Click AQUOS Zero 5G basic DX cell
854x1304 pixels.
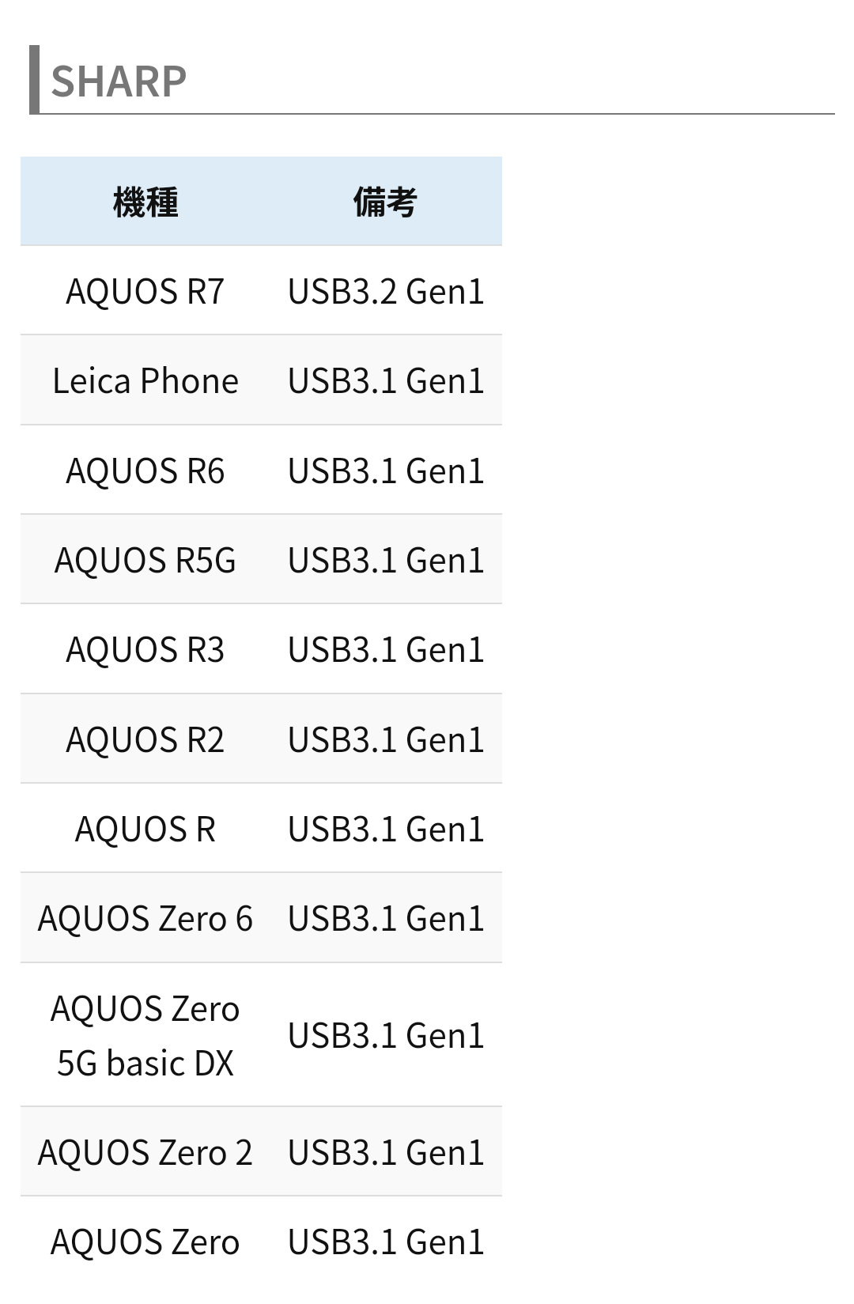(x=145, y=1035)
